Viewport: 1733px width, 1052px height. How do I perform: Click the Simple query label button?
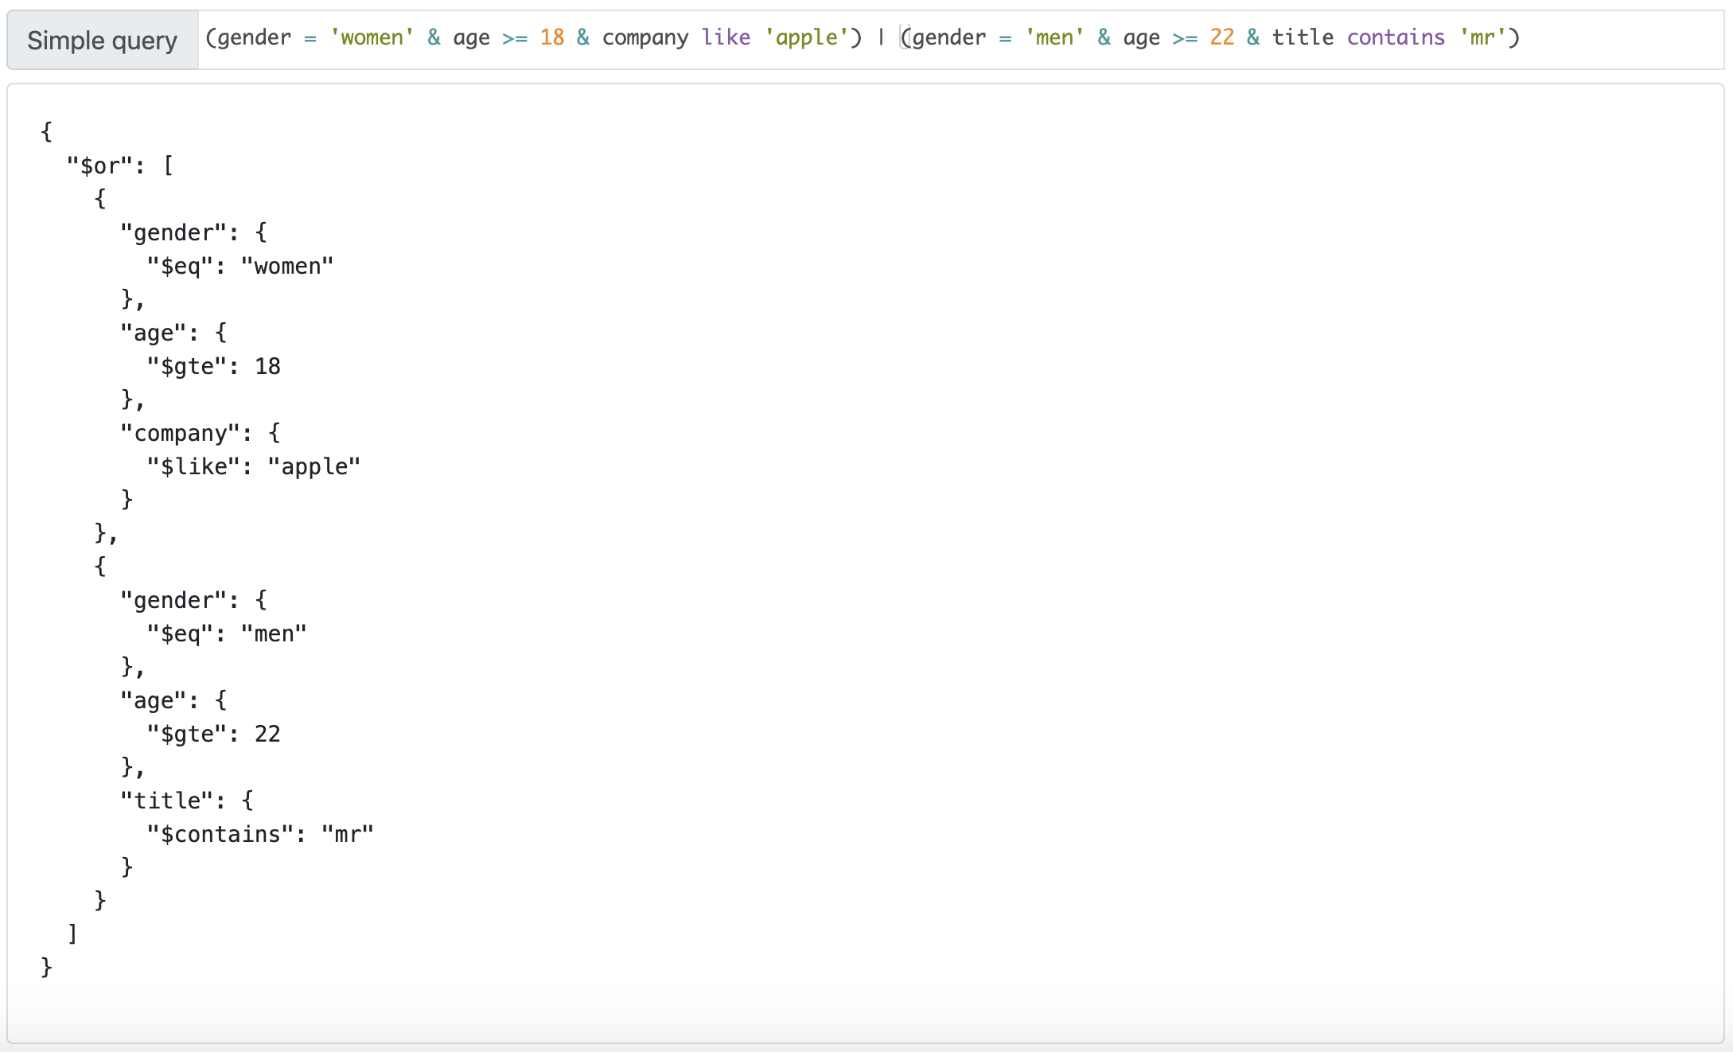(102, 40)
